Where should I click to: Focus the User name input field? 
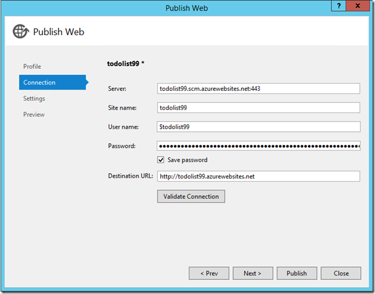coord(259,127)
